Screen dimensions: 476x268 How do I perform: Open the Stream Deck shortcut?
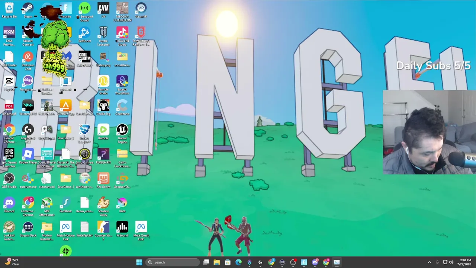coord(28,229)
